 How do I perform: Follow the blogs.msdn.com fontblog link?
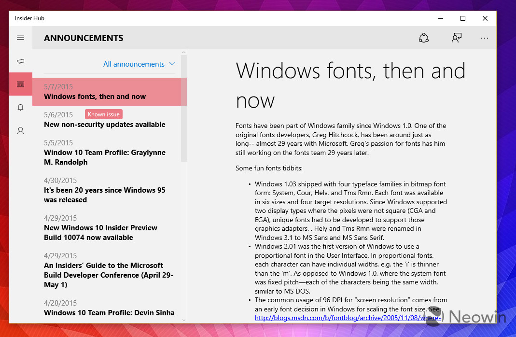(x=348, y=318)
